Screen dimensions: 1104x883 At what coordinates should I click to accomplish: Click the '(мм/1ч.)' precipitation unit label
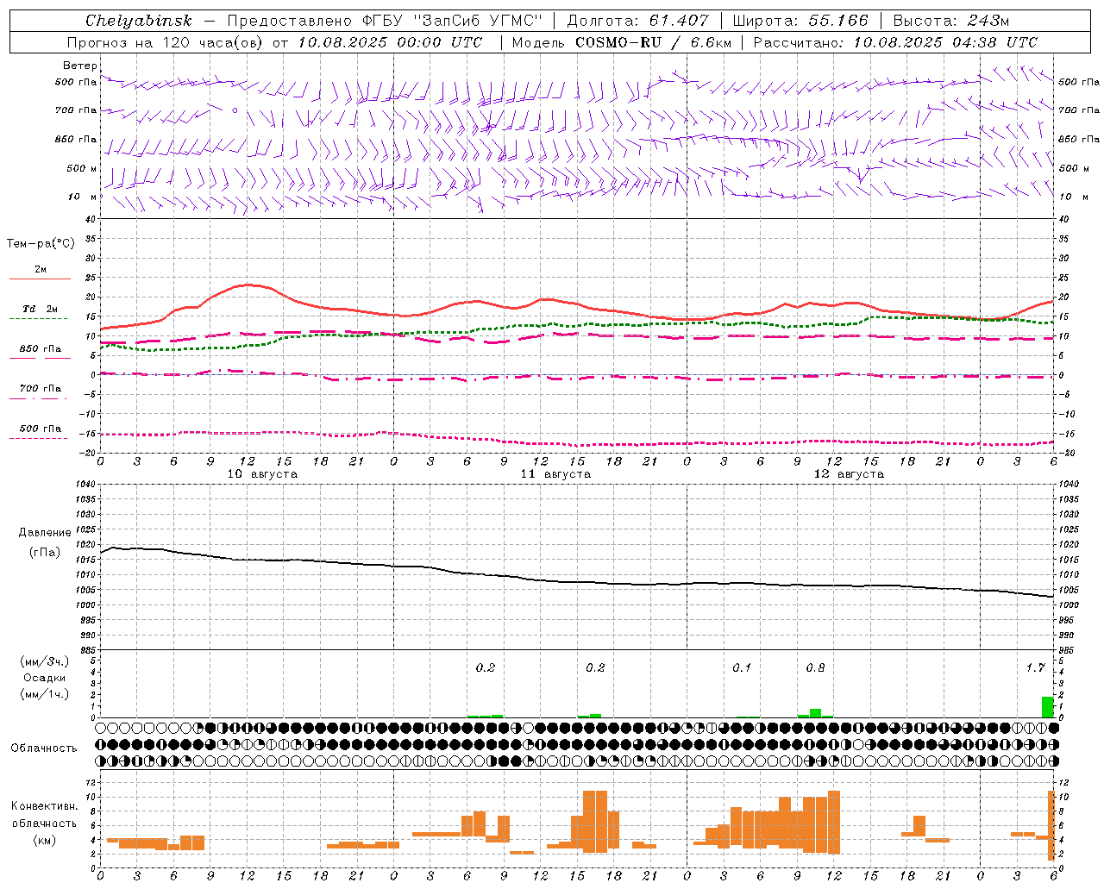click(45, 694)
